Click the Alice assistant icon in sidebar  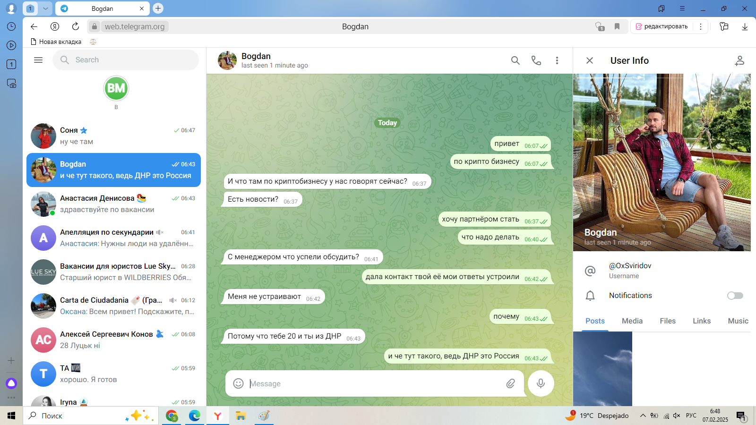(x=11, y=383)
